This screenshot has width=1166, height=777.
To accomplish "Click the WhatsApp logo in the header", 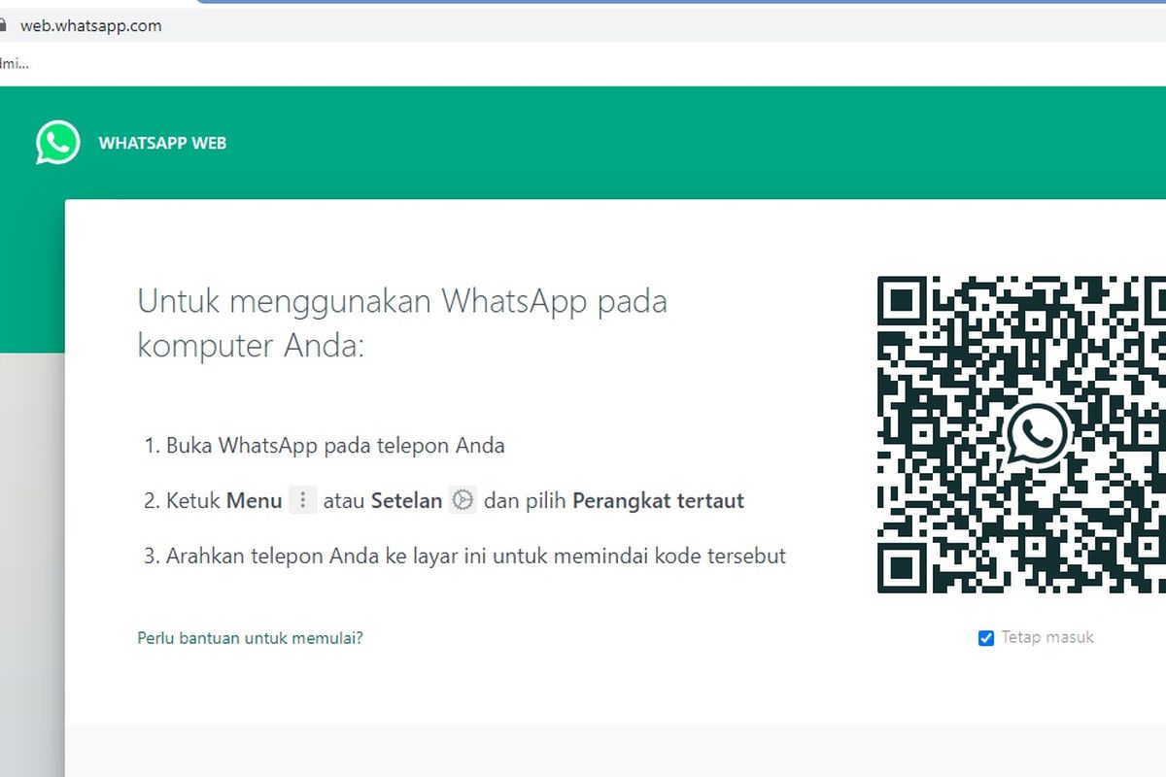I will pos(57,143).
